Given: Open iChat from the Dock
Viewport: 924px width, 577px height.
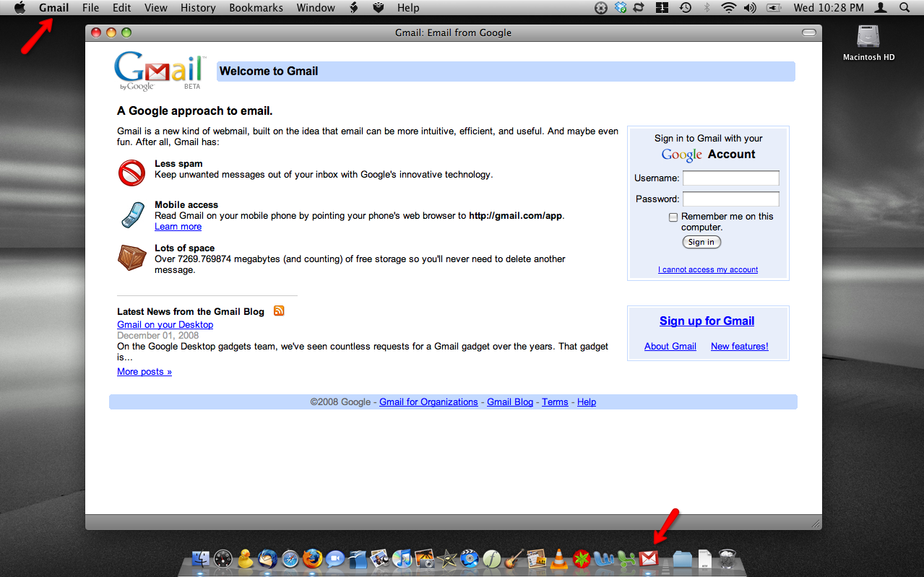Looking at the screenshot, I should [x=334, y=558].
